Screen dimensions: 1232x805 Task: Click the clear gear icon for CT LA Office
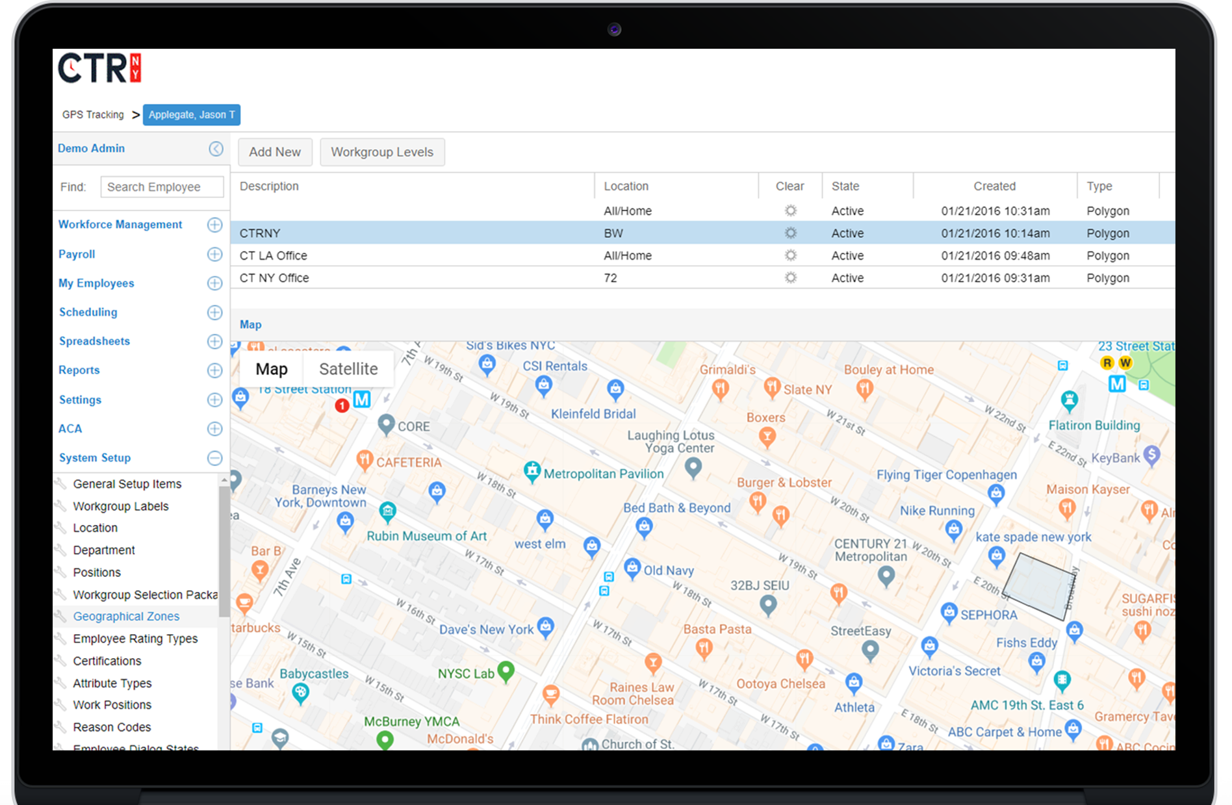click(x=790, y=255)
